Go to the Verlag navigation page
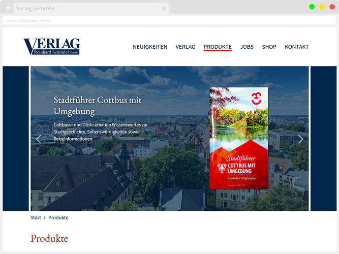Viewport: 339px width, 254px height. tap(186, 47)
